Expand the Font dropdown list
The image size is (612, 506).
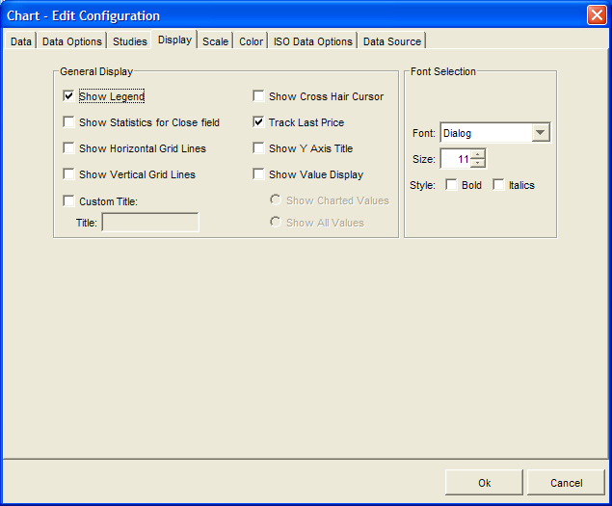click(x=540, y=133)
